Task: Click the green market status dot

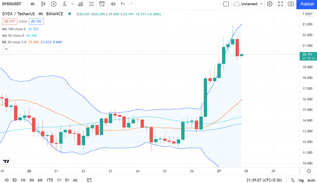Action: pyautogui.click(x=70, y=14)
